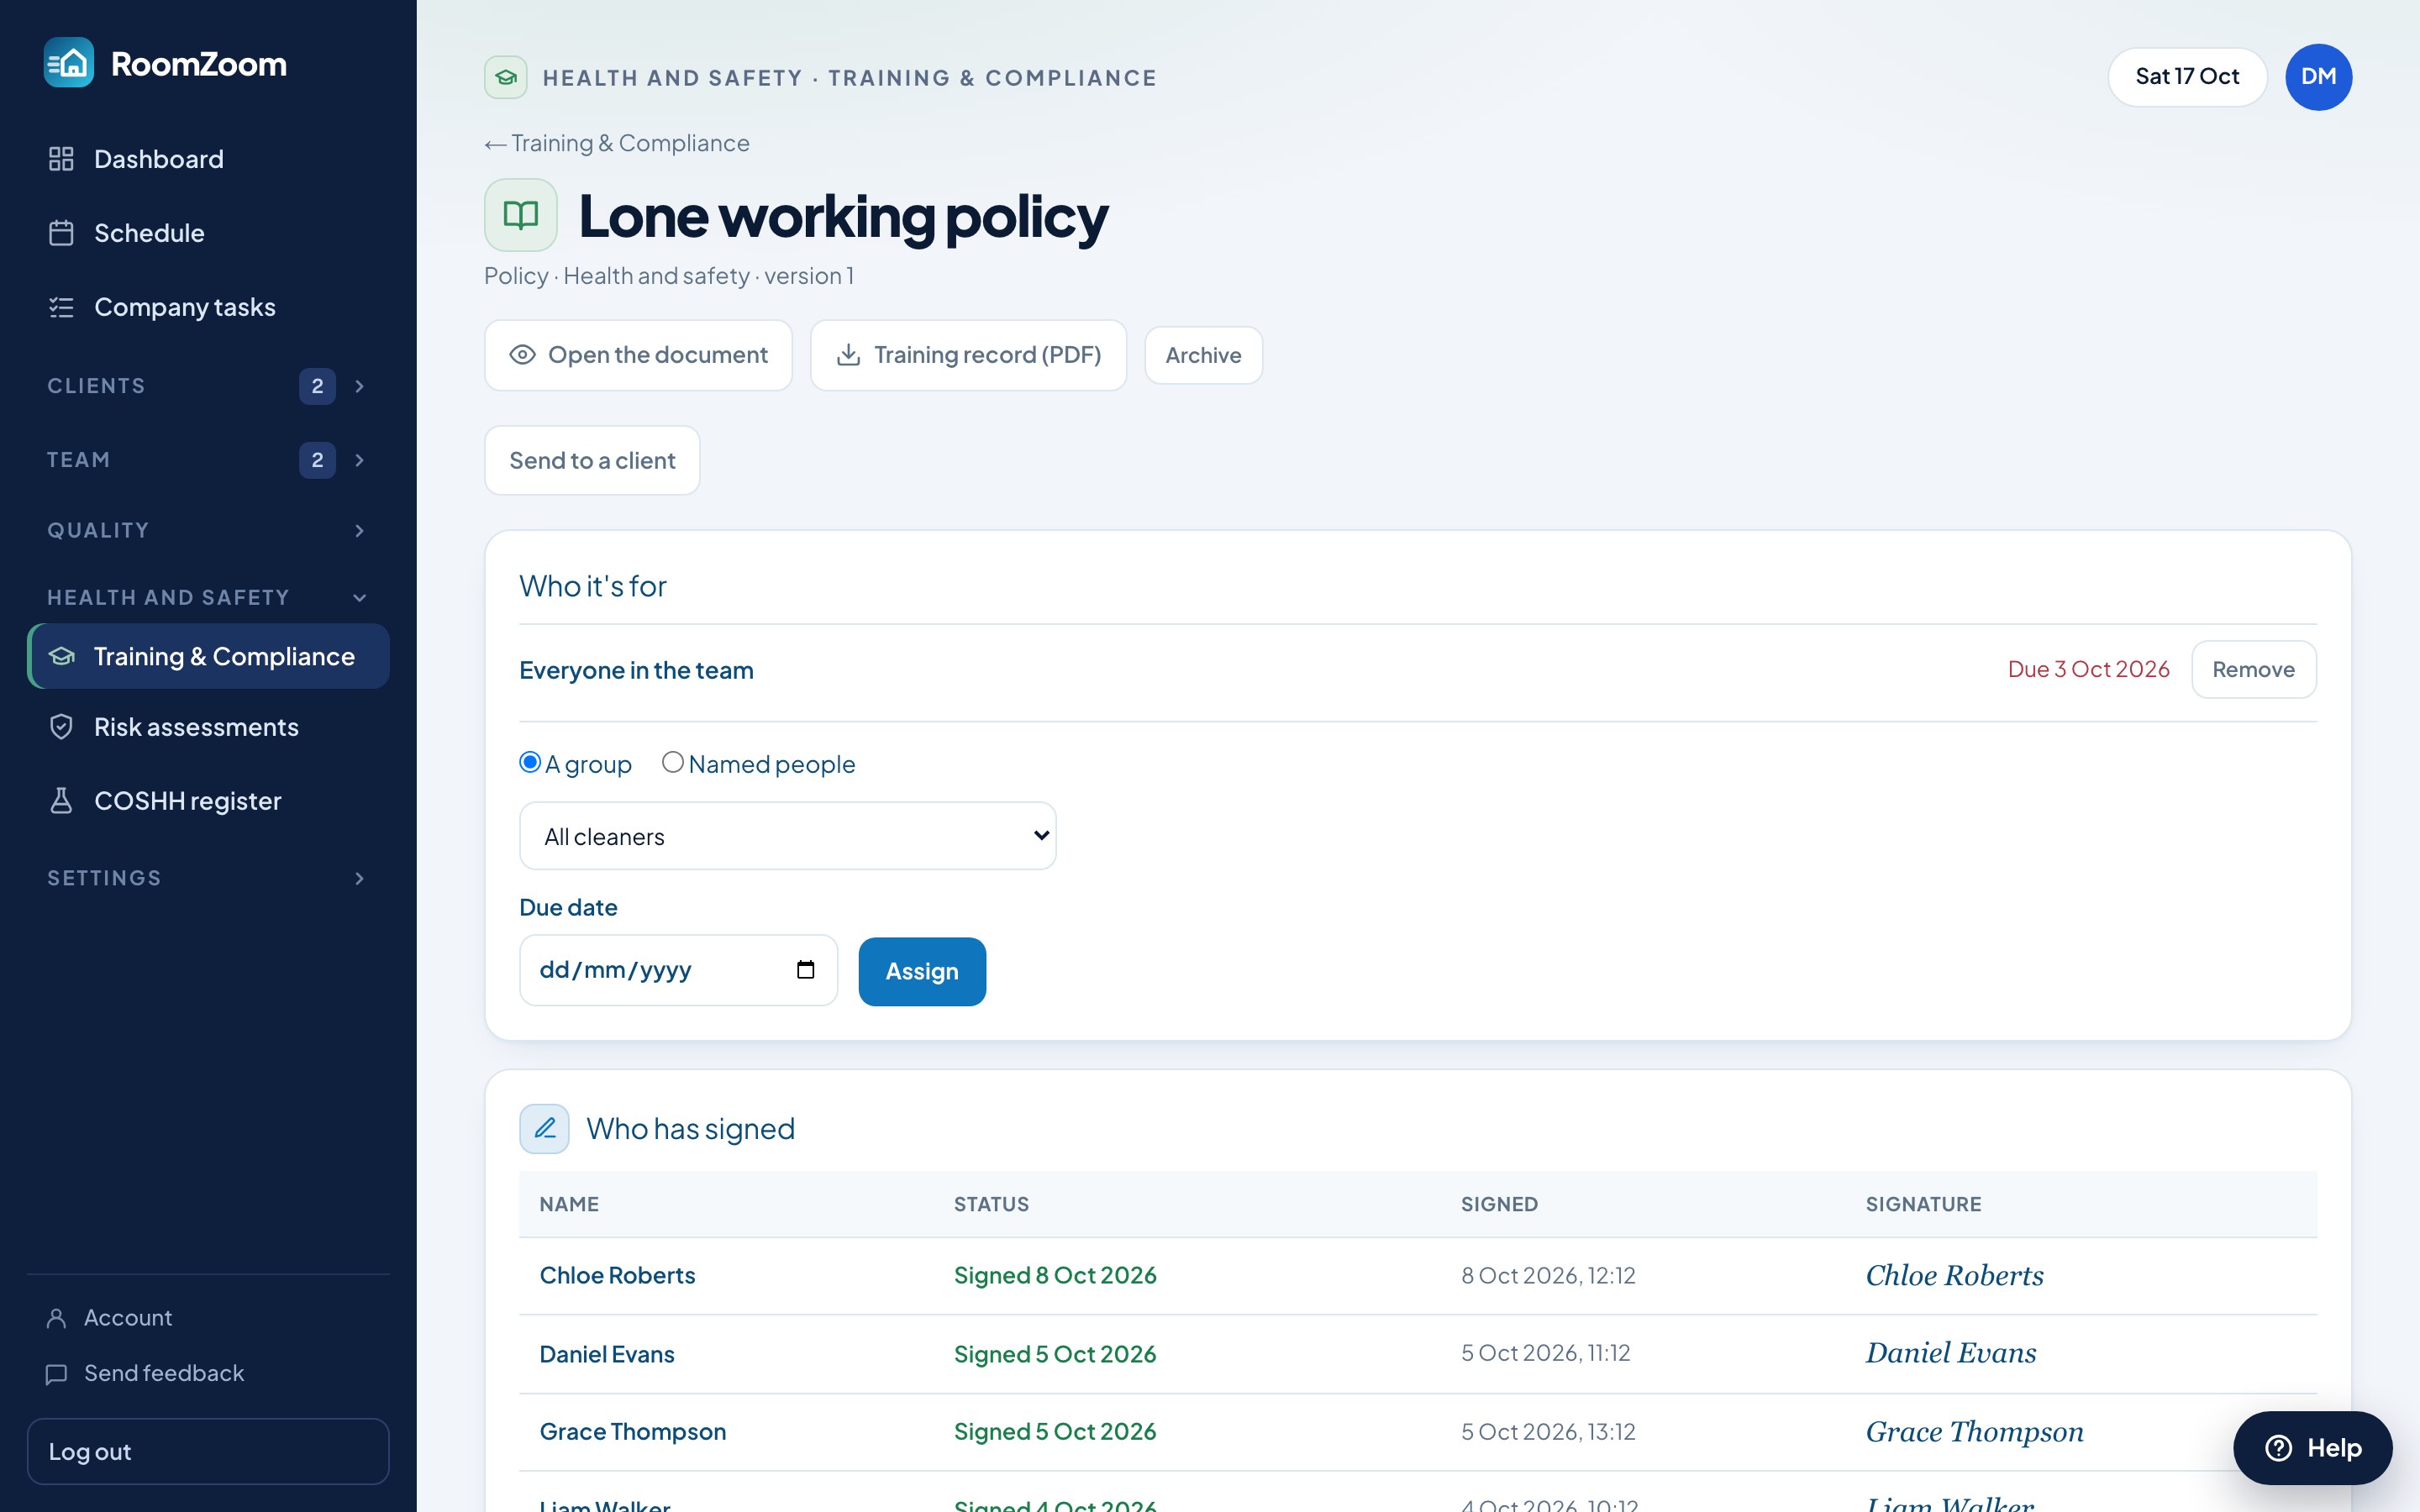The image size is (2420, 1512).
Task: Click the Sat 17 Oct date pill
Action: [2187, 77]
